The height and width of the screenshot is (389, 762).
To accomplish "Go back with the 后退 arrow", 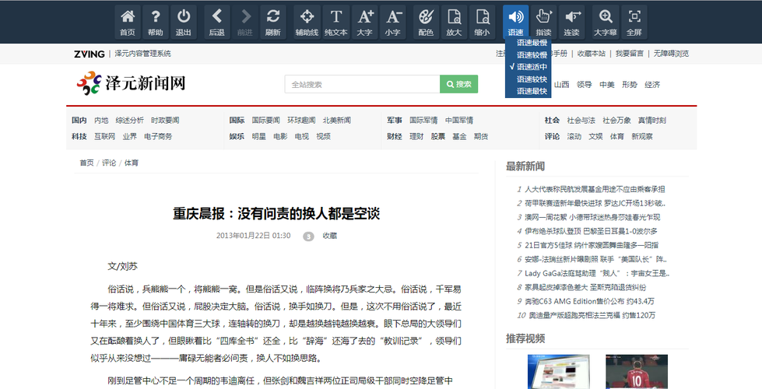I will point(216,22).
